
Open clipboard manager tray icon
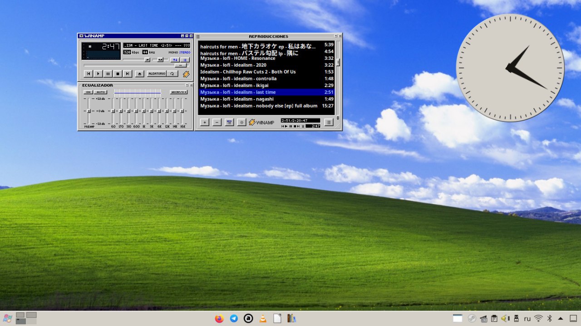point(494,318)
